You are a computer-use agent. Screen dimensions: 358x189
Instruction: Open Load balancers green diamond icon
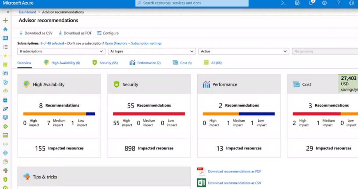(5, 126)
